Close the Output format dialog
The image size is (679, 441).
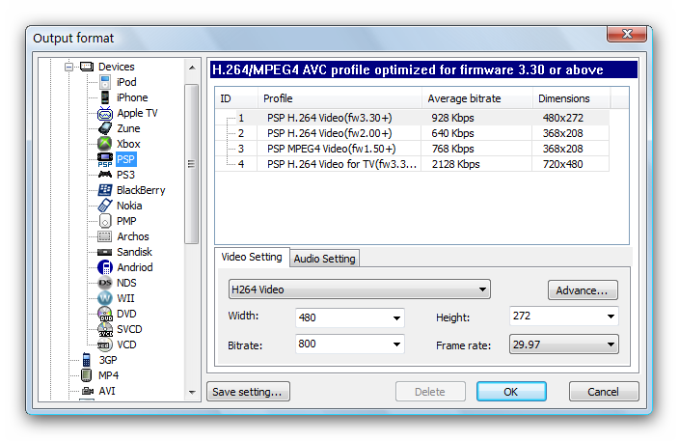(627, 34)
